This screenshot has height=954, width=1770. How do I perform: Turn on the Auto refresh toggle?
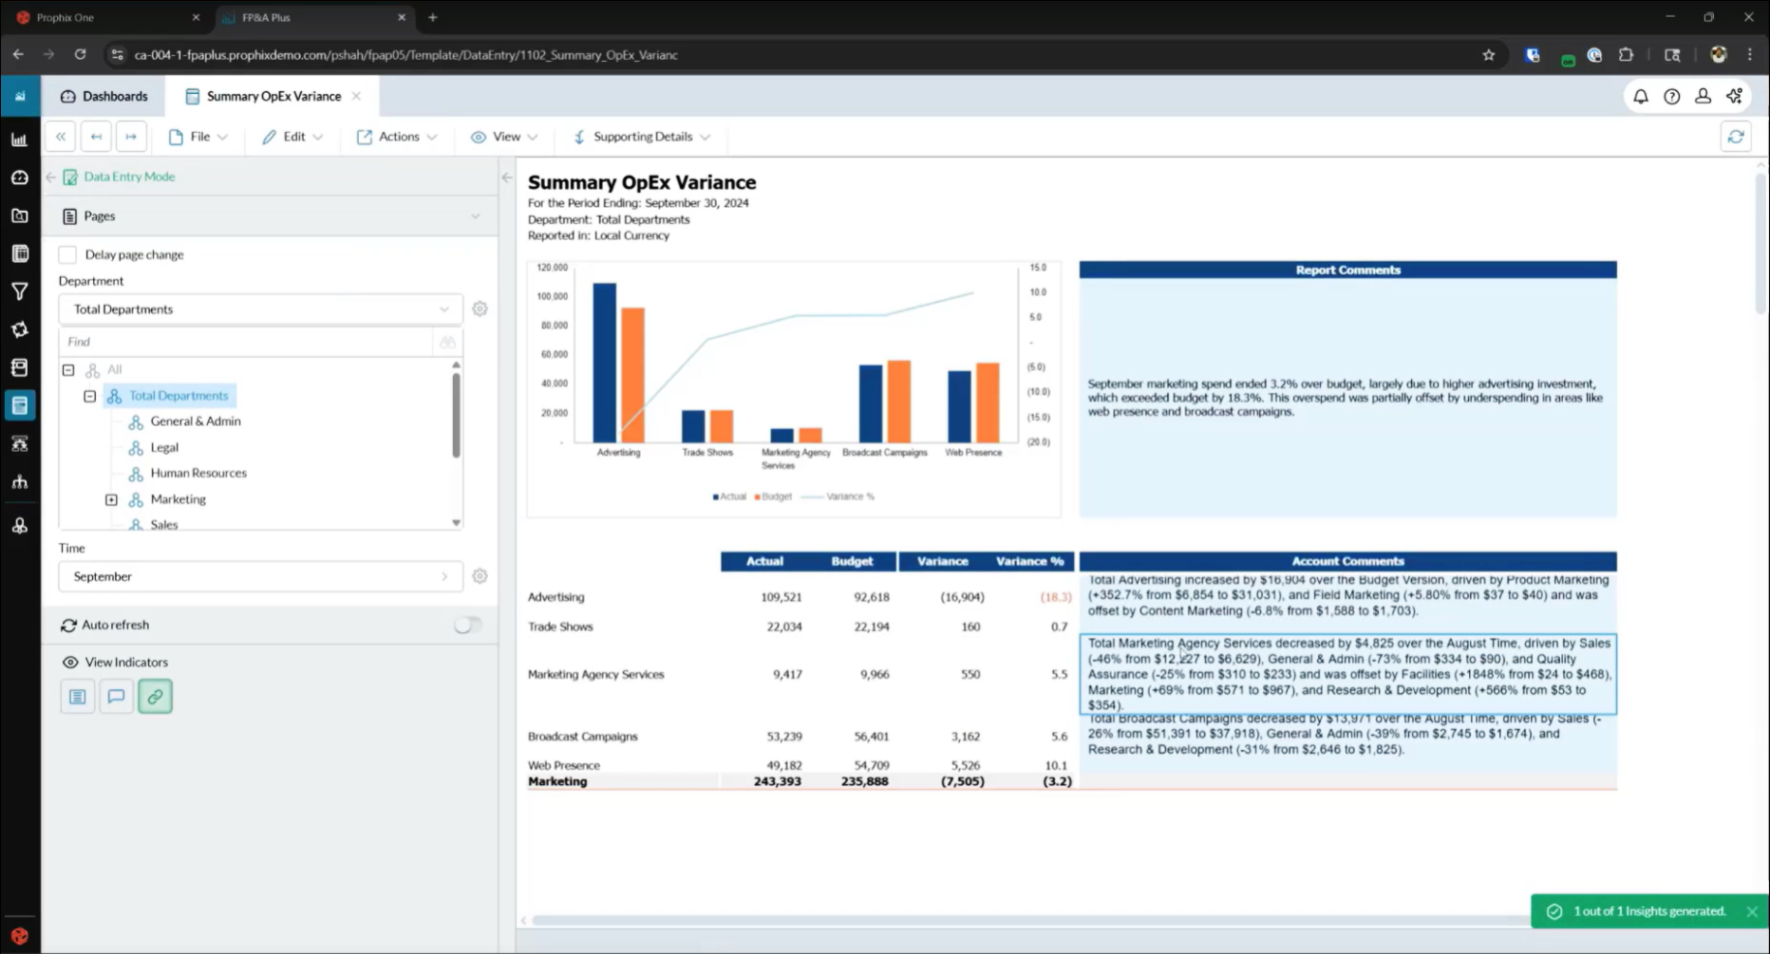[467, 625]
